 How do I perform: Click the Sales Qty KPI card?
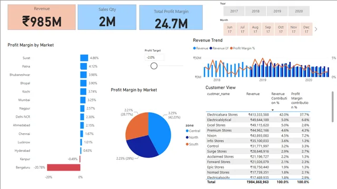[107, 17]
